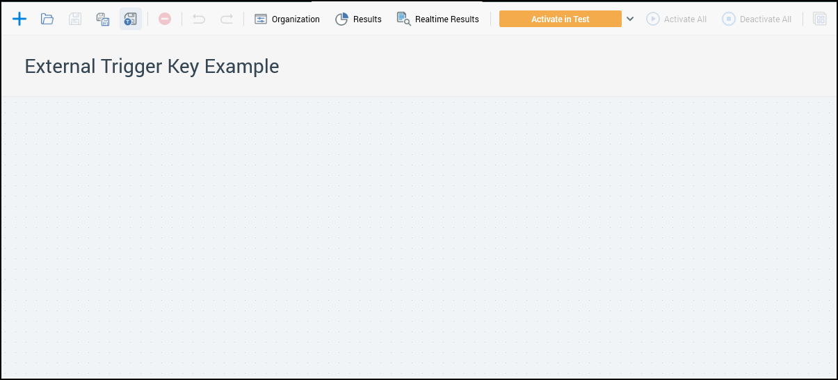Click the External Trigger Key Example title
This screenshot has height=380, width=838.
pos(152,66)
